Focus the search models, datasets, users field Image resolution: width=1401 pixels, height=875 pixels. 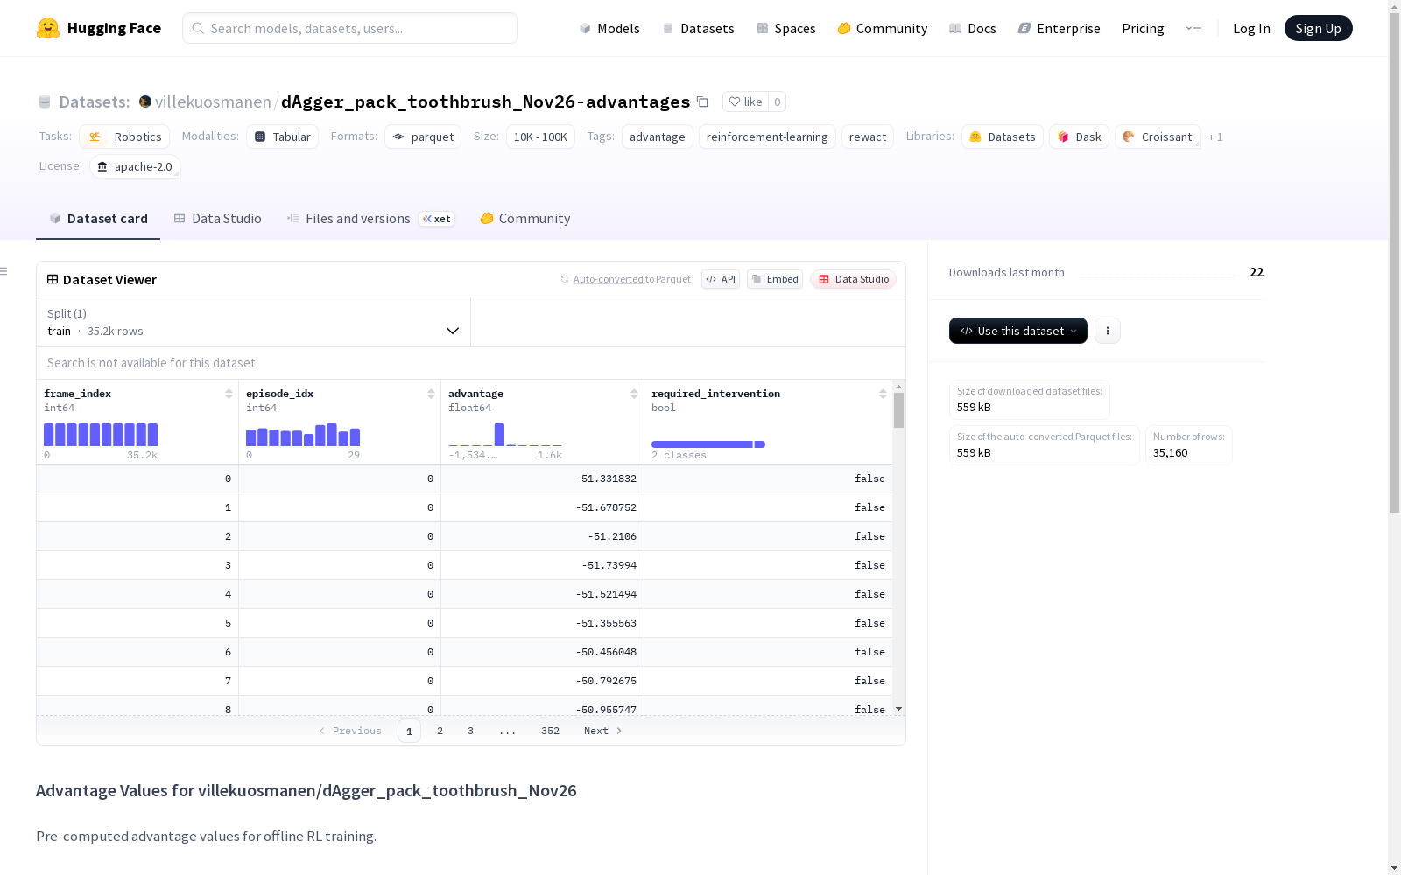pos(350,28)
